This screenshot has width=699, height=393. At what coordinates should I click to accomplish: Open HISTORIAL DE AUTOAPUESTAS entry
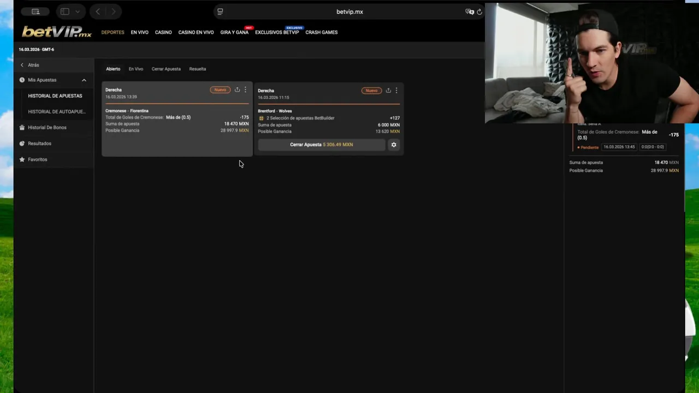57,112
